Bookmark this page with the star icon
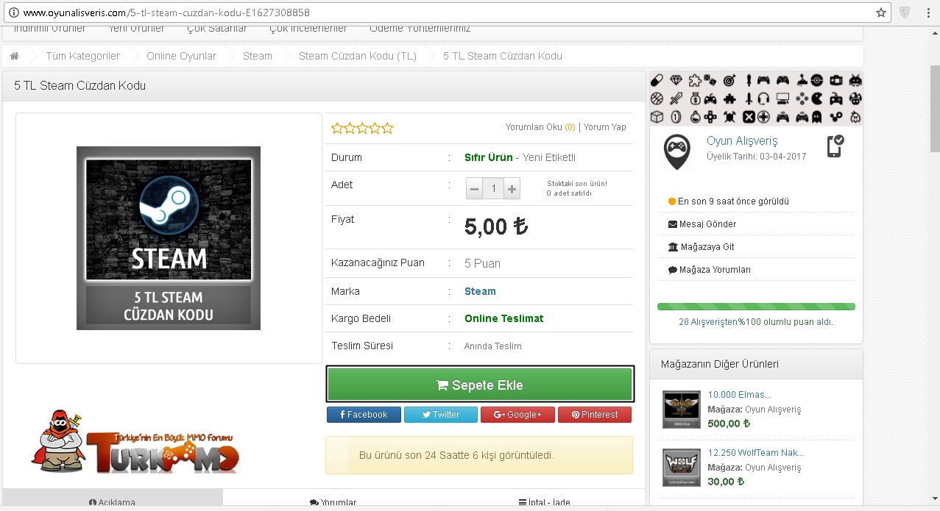This screenshot has height=511, width=940. [x=881, y=12]
